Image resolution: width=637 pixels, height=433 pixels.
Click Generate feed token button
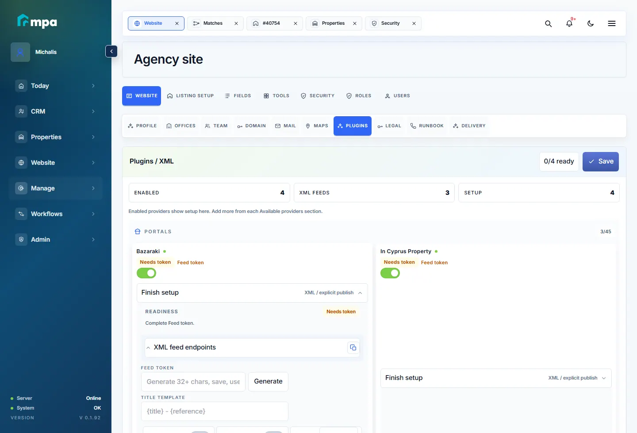pyautogui.click(x=268, y=382)
